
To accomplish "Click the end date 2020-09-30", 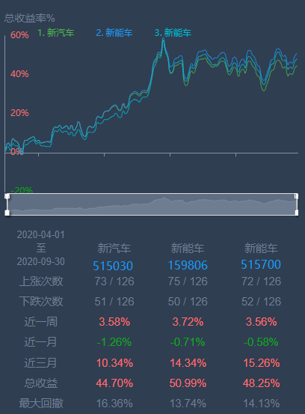I will pyautogui.click(x=40, y=261).
